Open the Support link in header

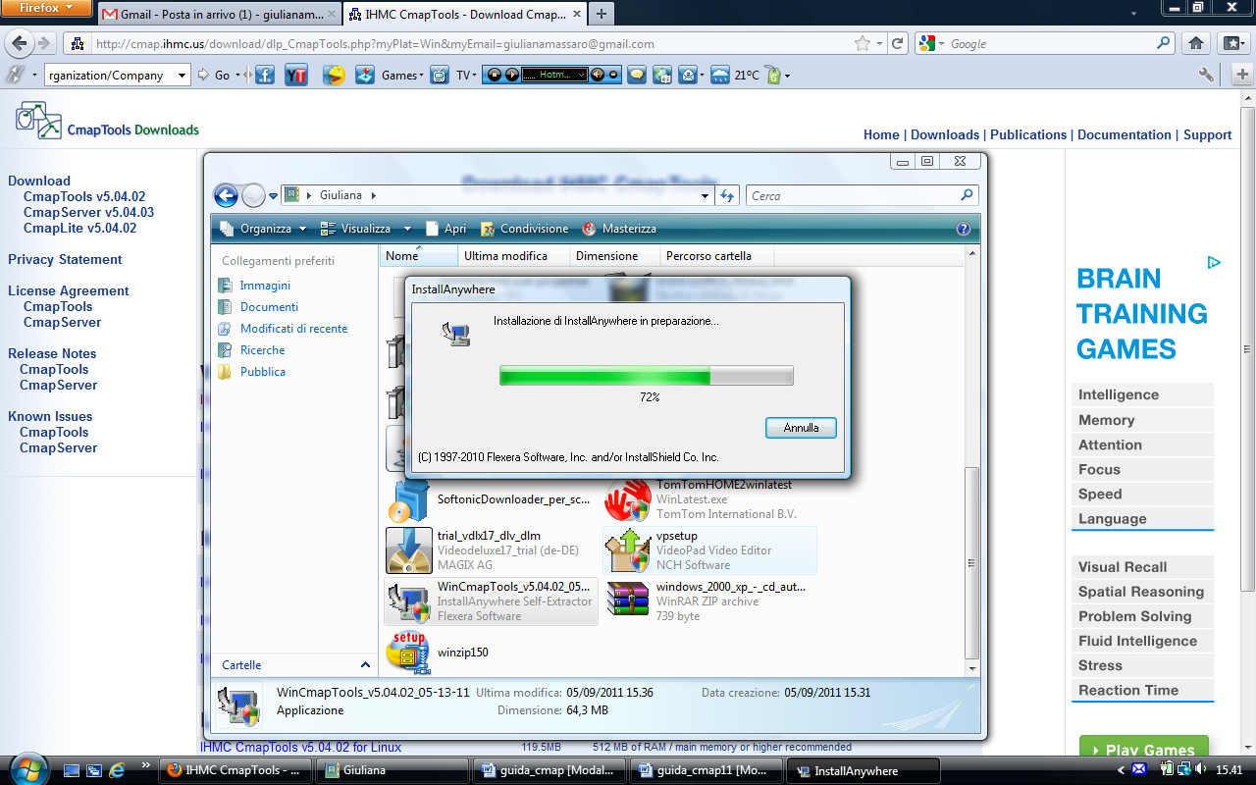click(1207, 134)
